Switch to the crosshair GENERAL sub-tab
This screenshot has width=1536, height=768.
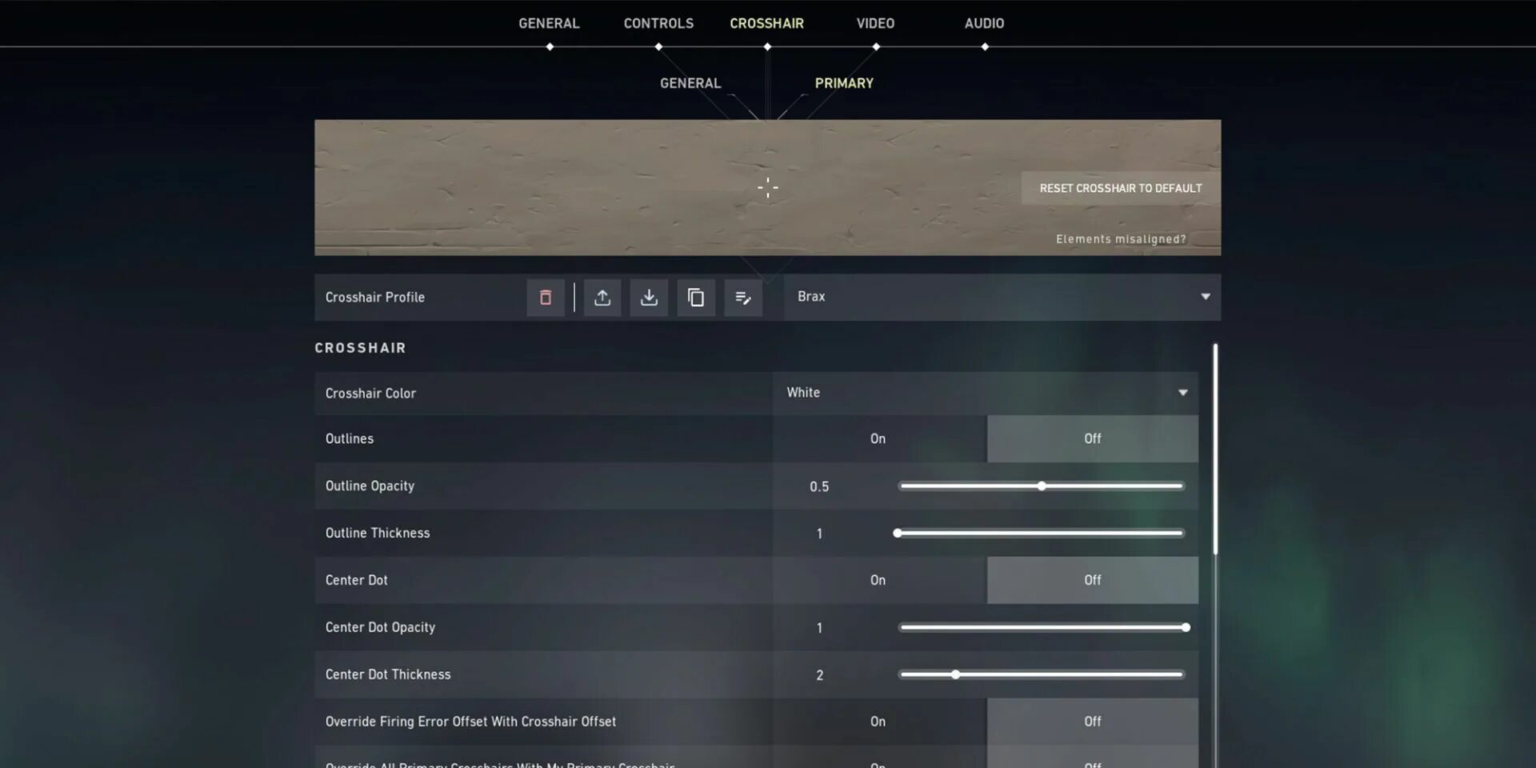(690, 83)
